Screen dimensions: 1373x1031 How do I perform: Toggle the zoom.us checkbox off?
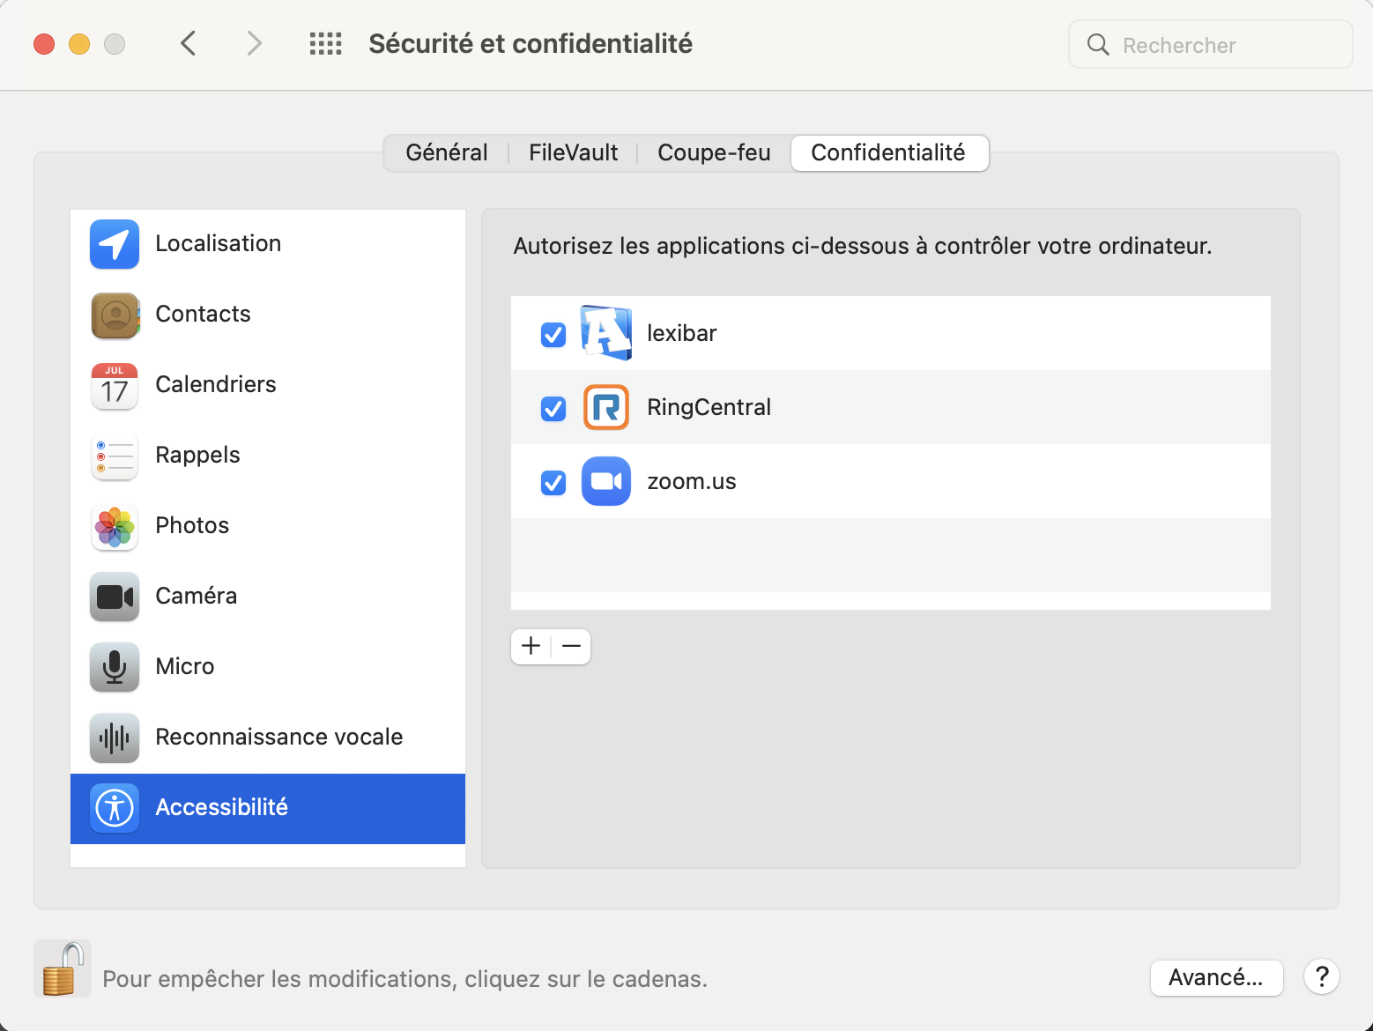point(553,483)
